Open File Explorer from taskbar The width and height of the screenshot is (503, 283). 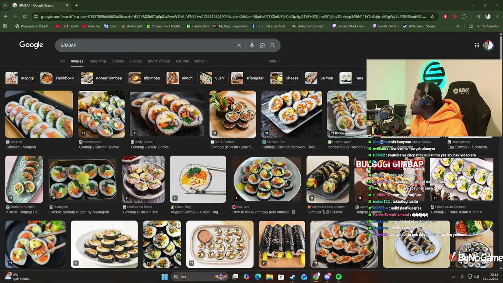click(269, 277)
